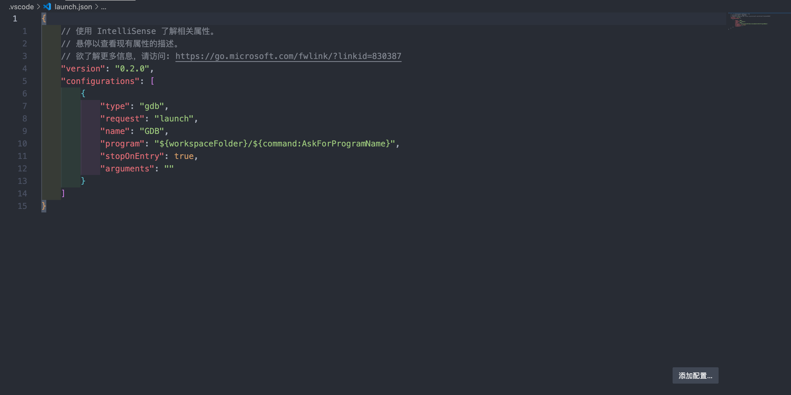Click the "type" property key
This screenshot has width=791, height=395.
tap(115, 106)
